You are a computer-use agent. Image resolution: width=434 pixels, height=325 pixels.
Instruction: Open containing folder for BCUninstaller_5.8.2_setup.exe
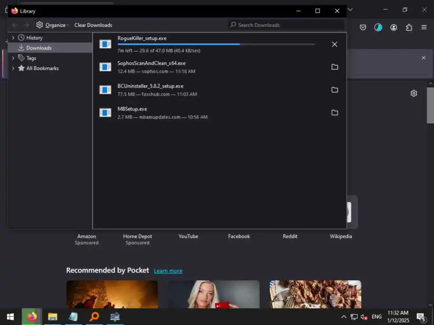[335, 90]
